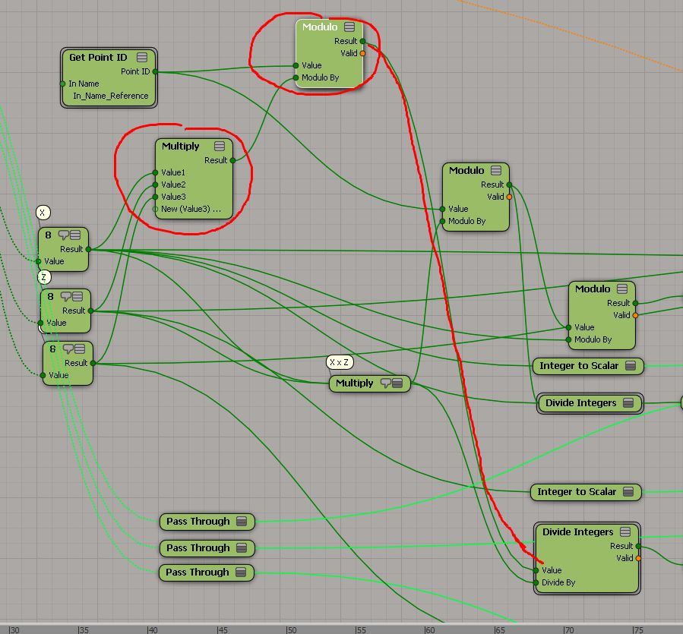Click display icon of node labeled X
The image size is (683, 634).
[75, 235]
